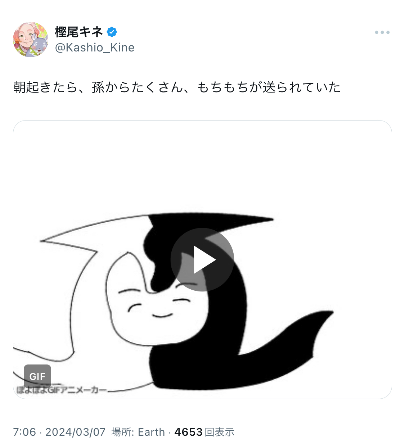
Task: Open the 樫尾キネ profile avatar
Action: [31, 40]
